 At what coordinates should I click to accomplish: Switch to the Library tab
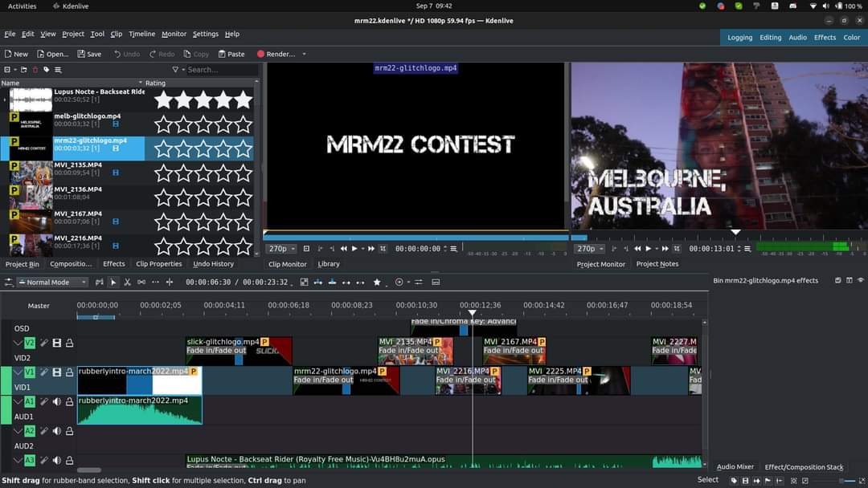[329, 264]
